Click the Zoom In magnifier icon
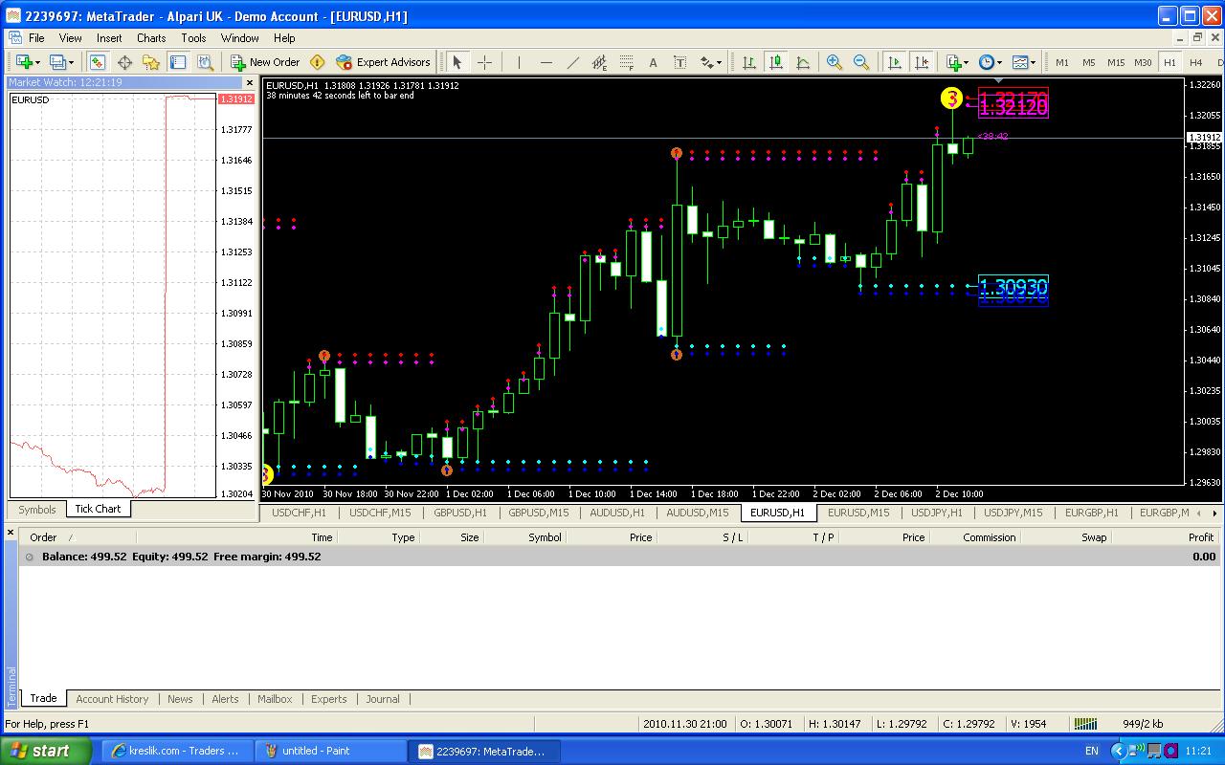The width and height of the screenshot is (1225, 765). pyautogui.click(x=835, y=62)
